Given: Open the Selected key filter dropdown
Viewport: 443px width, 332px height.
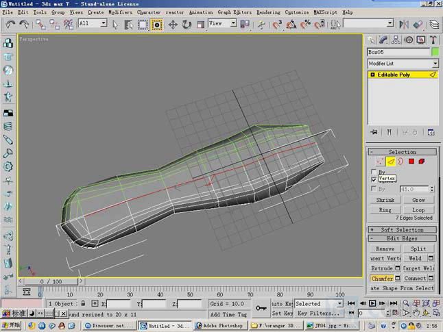Looking at the screenshot, I should point(339,303).
